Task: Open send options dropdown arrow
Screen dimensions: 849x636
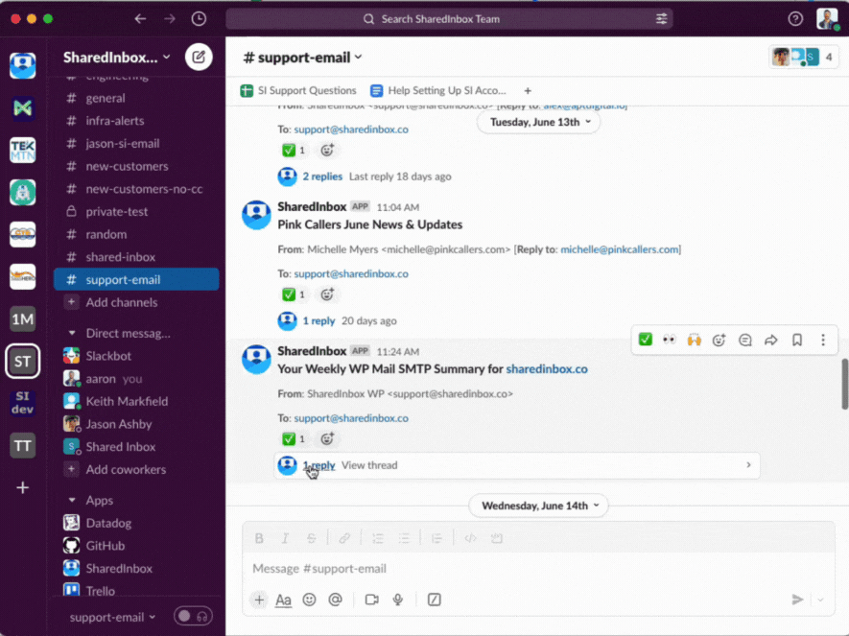Action: [x=820, y=600]
